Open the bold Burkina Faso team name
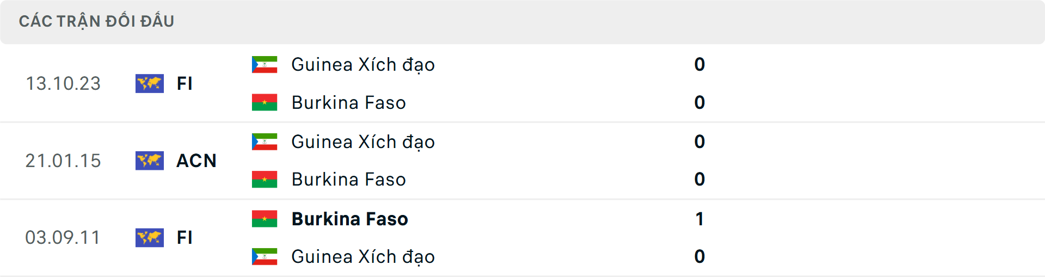Screen dimensions: 1045x277 [x=349, y=219]
